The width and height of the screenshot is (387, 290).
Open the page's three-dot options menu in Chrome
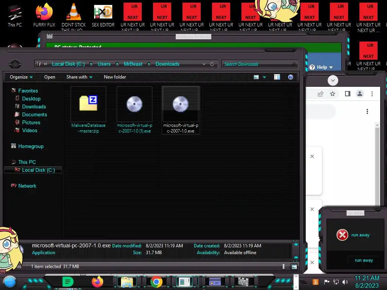tap(367, 111)
